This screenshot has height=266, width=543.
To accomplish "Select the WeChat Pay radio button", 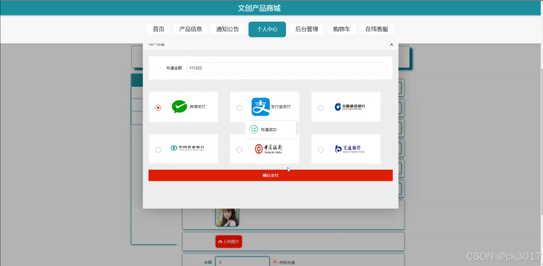I will (158, 108).
